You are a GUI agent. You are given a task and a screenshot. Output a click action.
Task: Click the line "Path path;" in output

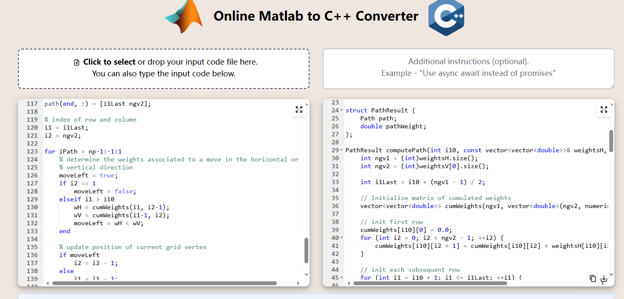tap(379, 118)
